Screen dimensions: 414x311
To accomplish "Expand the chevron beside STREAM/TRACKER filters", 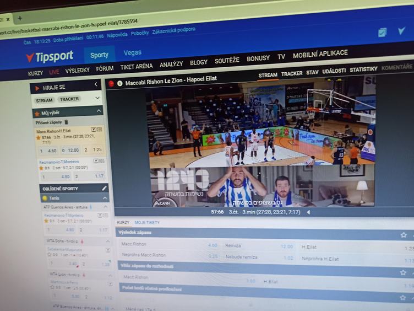I will coord(97,98).
